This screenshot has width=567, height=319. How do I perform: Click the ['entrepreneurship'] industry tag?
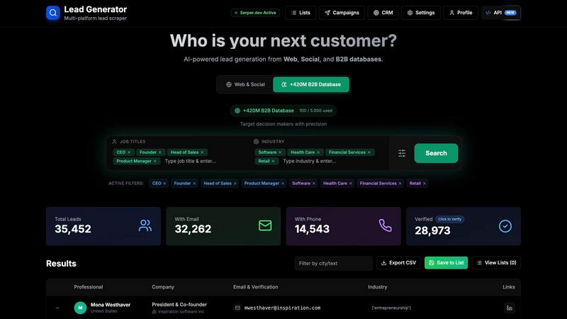click(x=391, y=308)
